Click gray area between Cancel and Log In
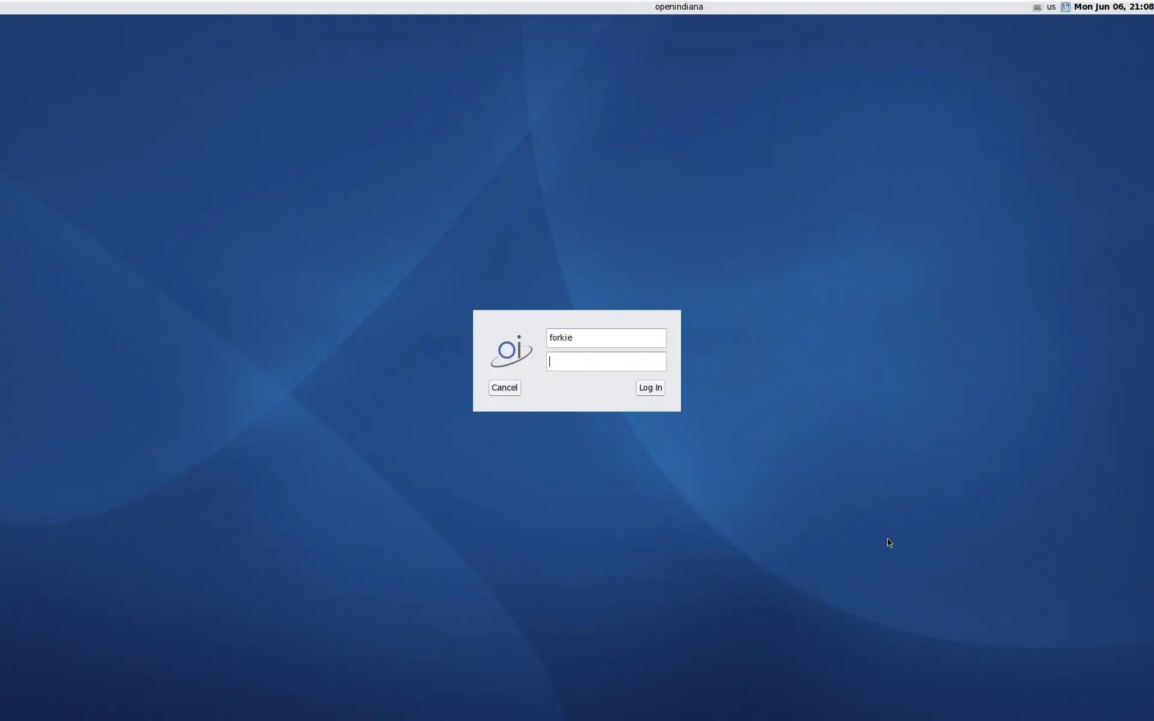 point(577,388)
